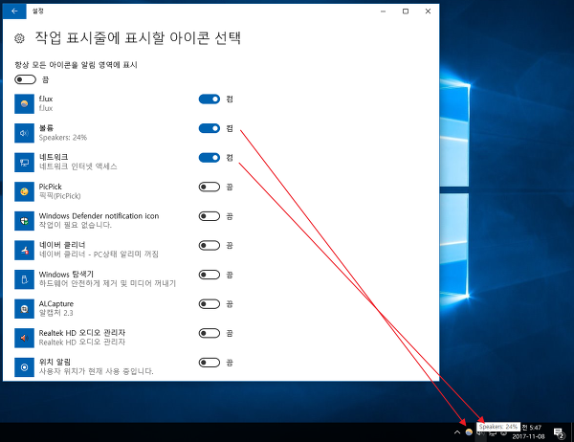Turn off the 볼륨 icon toggle
The width and height of the screenshot is (574, 442).
coord(209,128)
